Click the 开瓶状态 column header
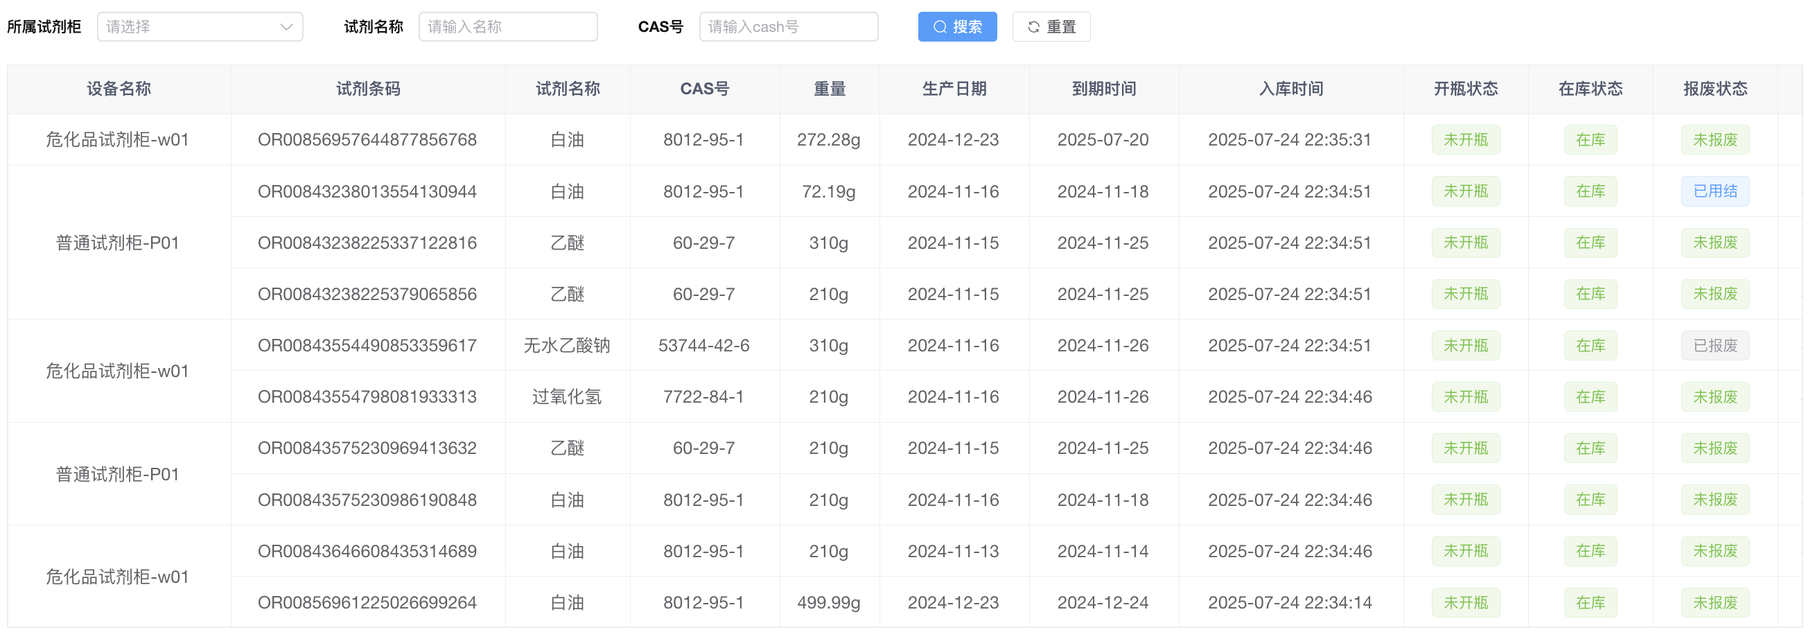Screen dimensions: 1813x639 1465,89
